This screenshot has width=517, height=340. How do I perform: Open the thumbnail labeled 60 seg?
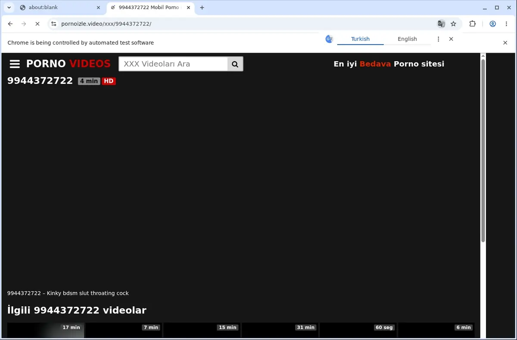click(358, 330)
